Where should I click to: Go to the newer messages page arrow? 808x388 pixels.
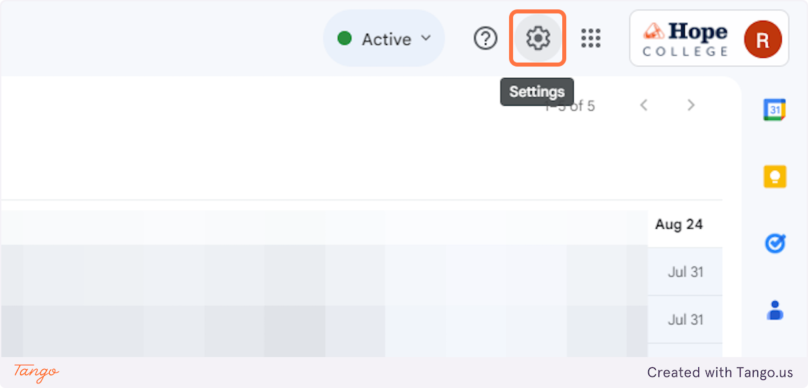tap(644, 105)
